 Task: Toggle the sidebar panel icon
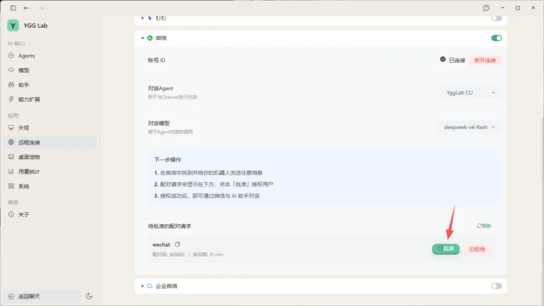click(x=13, y=8)
